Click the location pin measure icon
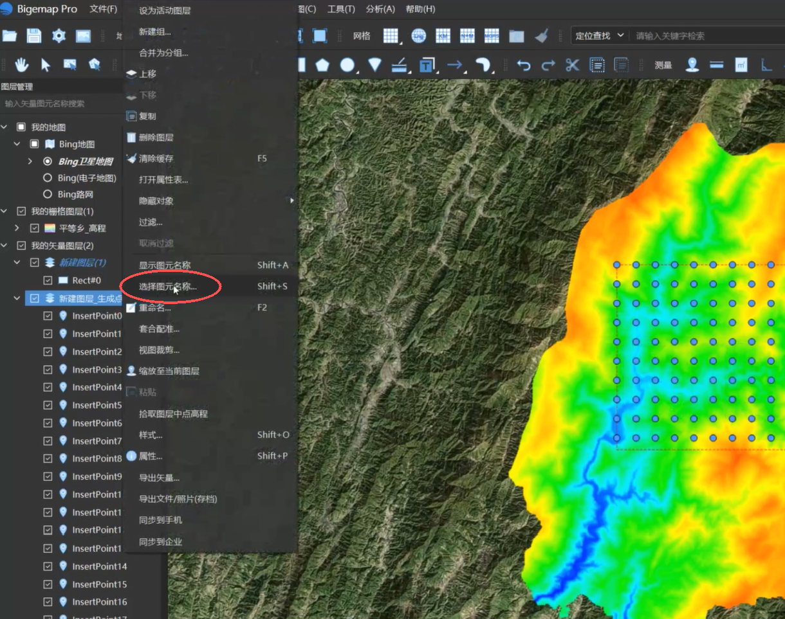Screen dimensions: 785x619 pyautogui.click(x=692, y=64)
